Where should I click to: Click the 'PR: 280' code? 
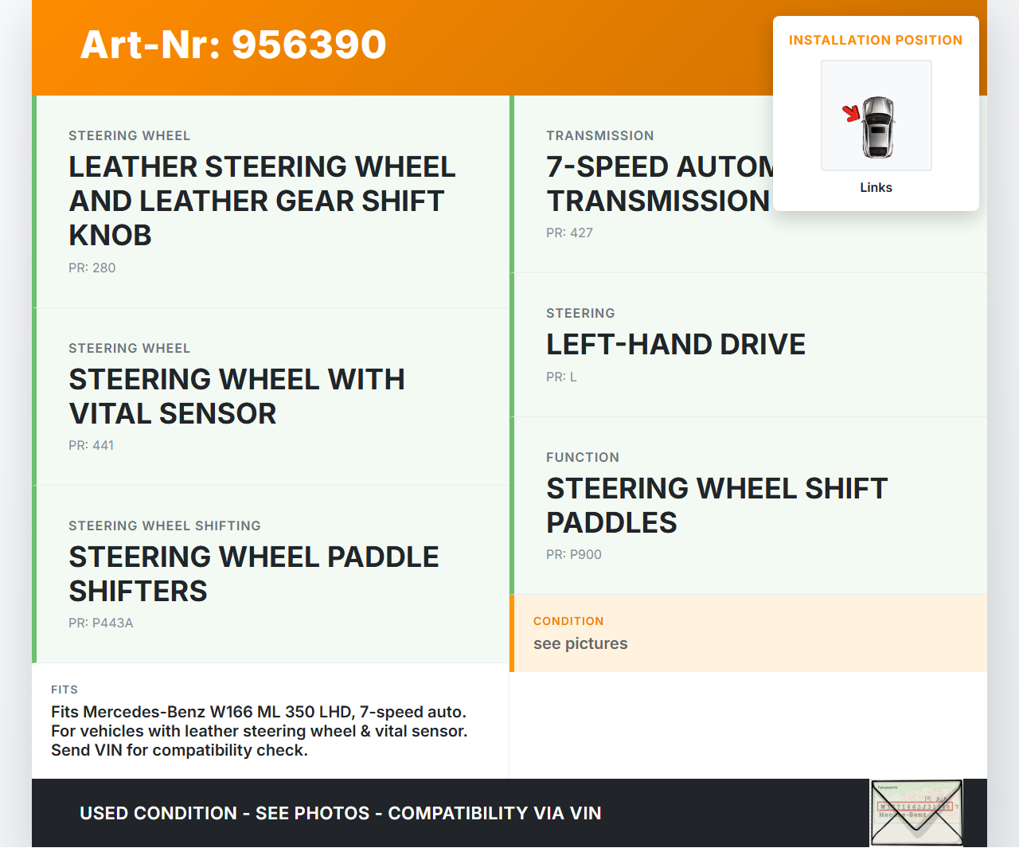click(92, 268)
